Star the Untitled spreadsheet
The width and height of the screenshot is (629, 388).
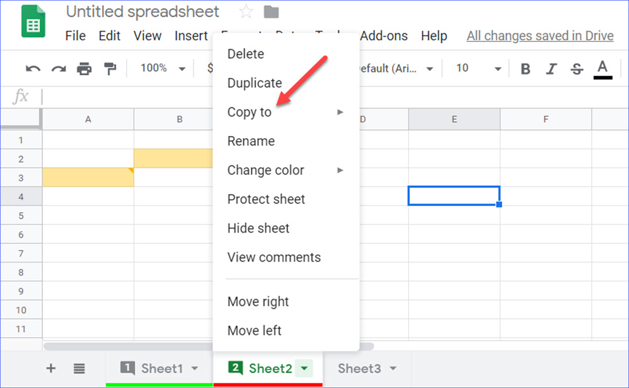click(x=245, y=11)
